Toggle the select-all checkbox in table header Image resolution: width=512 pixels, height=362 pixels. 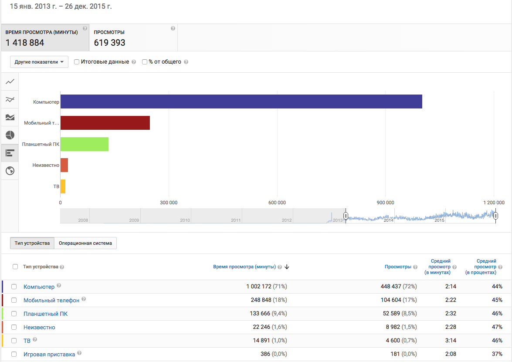tap(15, 267)
